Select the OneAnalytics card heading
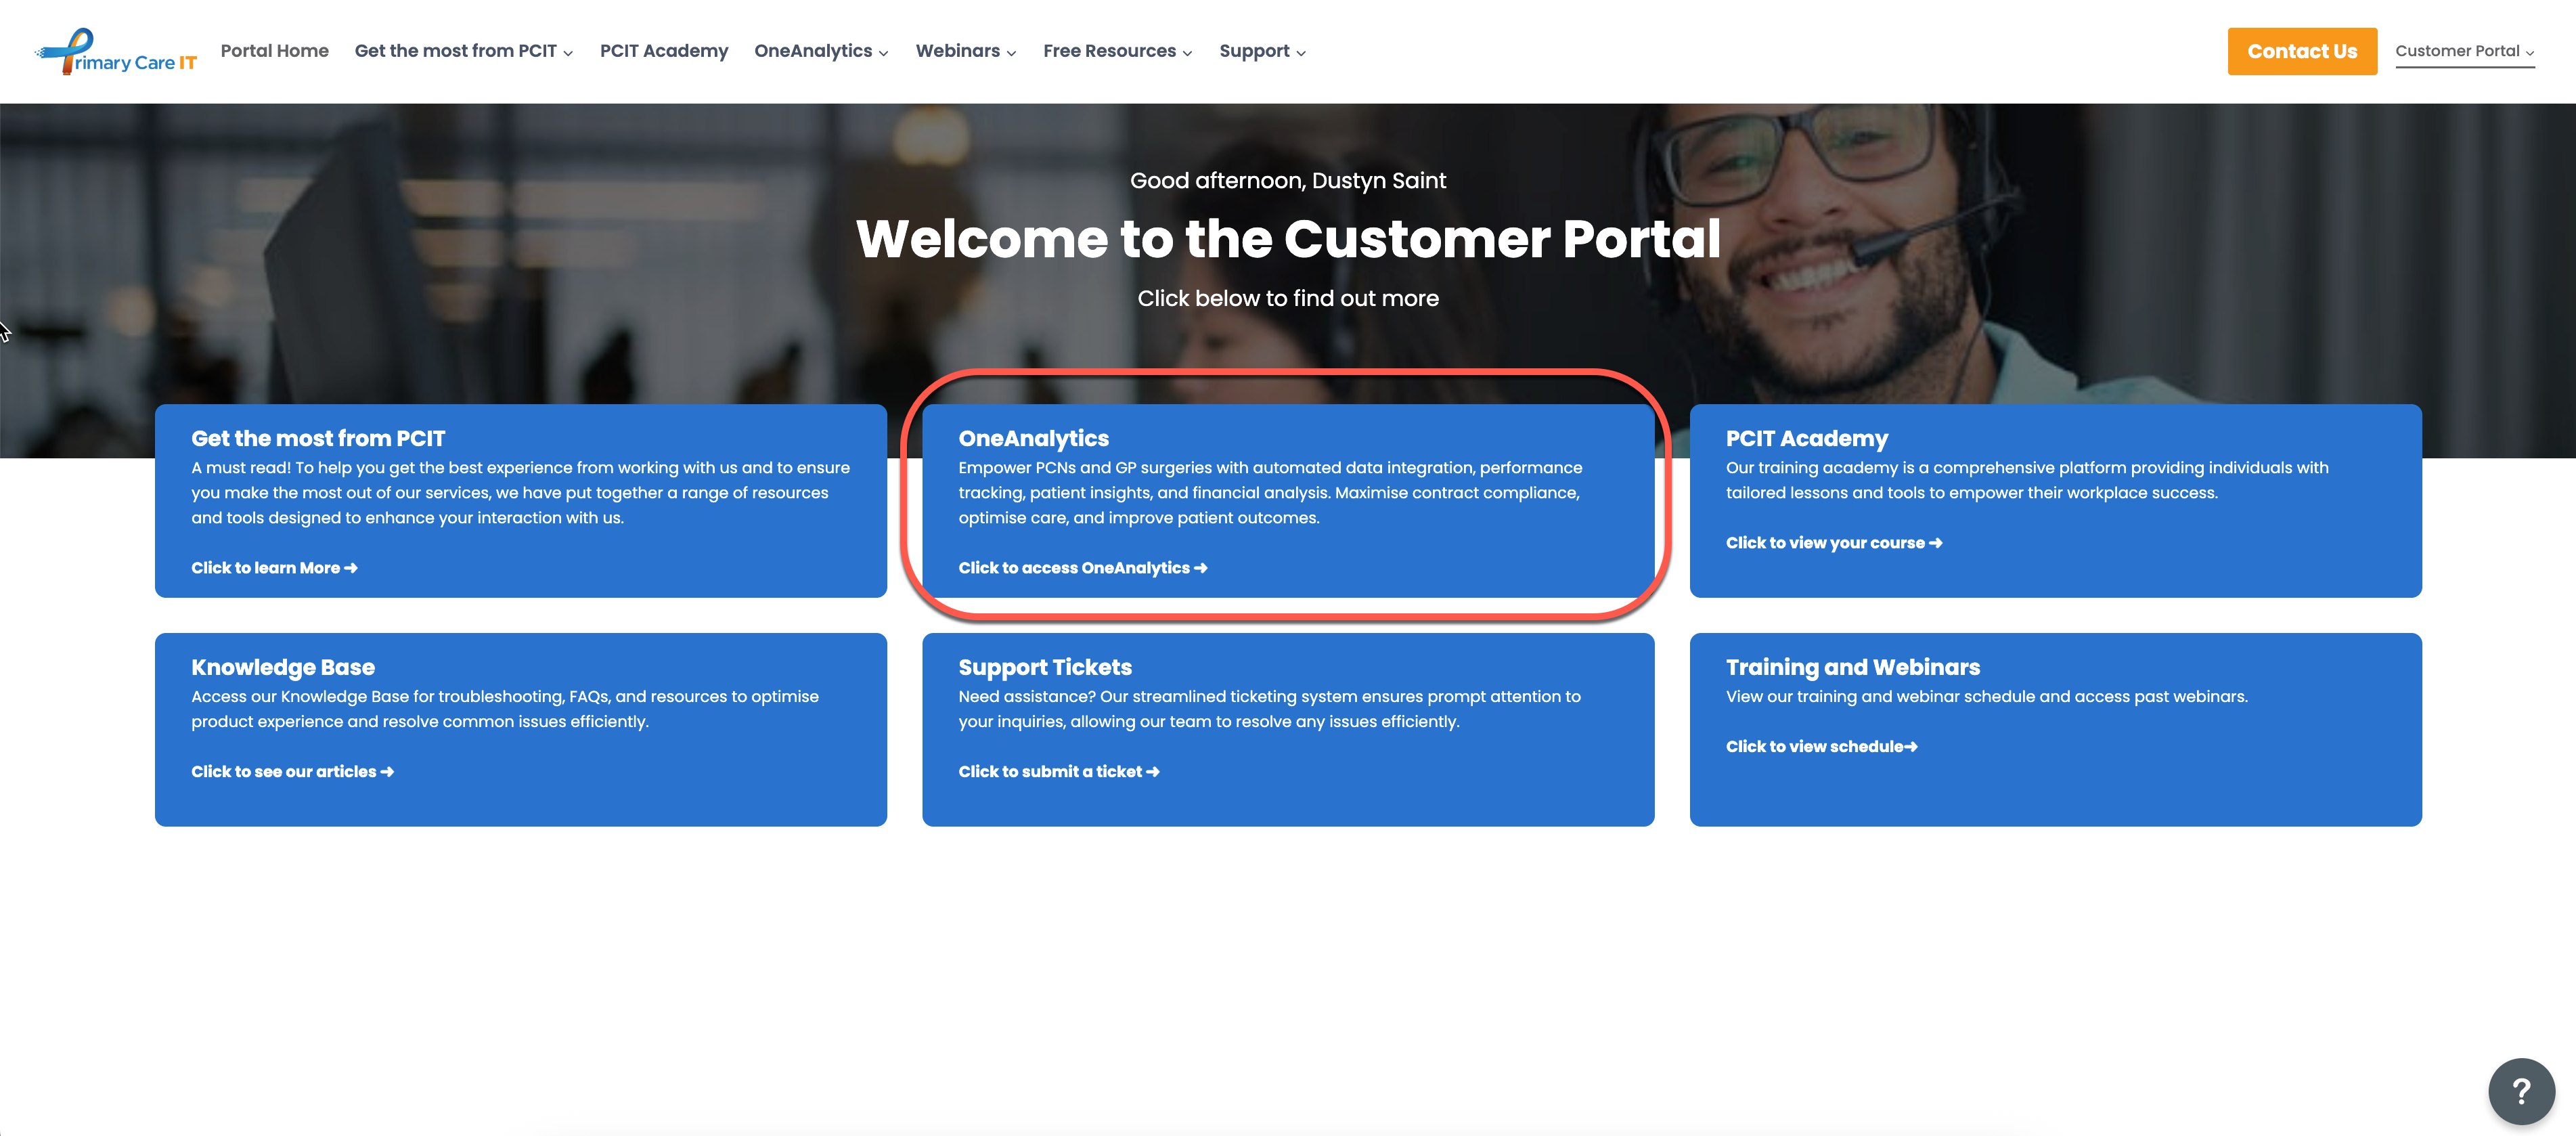 1033,439
